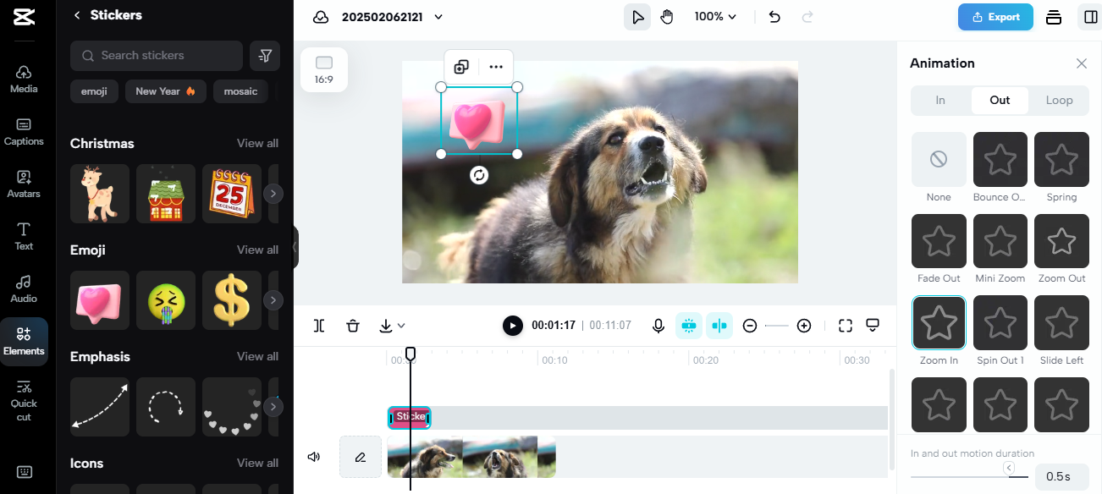This screenshot has width=1102, height=494.
Task: Select the Elements sidebar item
Action: [x=24, y=341]
